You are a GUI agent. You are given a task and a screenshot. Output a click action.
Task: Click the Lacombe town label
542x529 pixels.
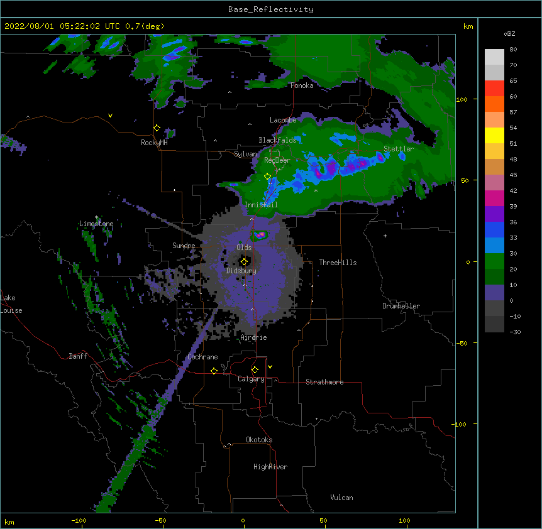click(283, 120)
